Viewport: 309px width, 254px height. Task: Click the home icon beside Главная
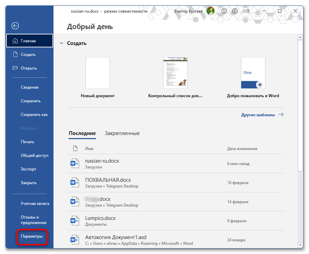(x=15, y=41)
